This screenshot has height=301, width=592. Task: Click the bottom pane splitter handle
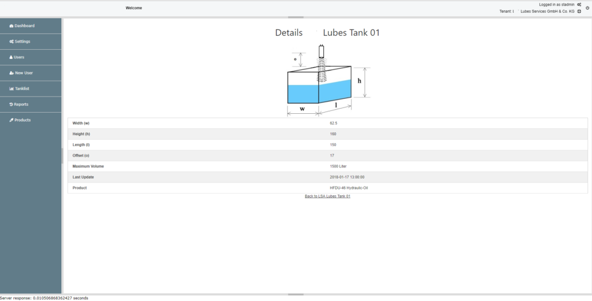tap(295, 295)
